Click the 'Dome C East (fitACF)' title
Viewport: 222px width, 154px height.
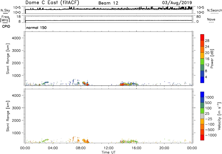[x=52, y=3]
